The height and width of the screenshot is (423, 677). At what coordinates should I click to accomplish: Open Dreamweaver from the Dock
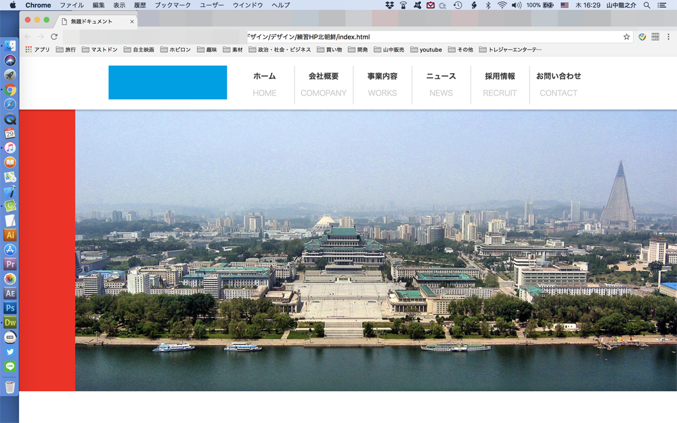[x=10, y=323]
